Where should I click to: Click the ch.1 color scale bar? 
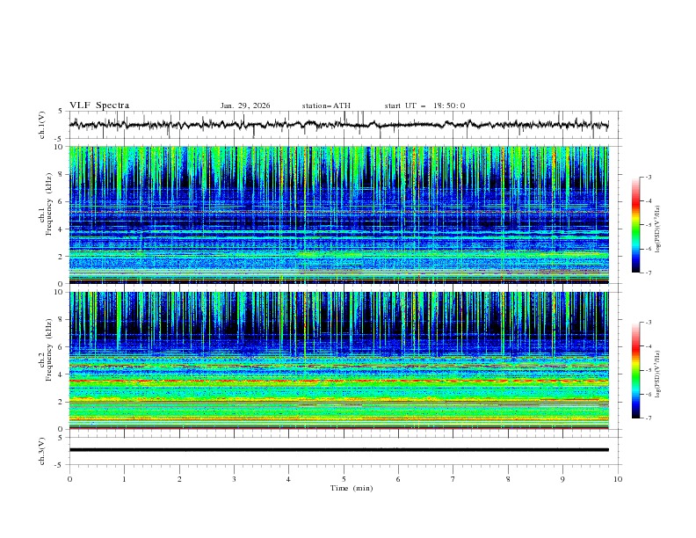(635, 225)
